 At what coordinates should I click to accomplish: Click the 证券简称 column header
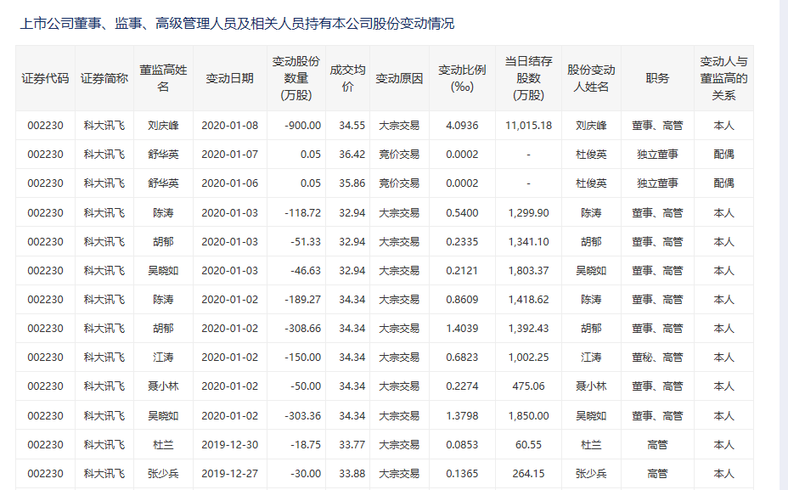click(104, 78)
